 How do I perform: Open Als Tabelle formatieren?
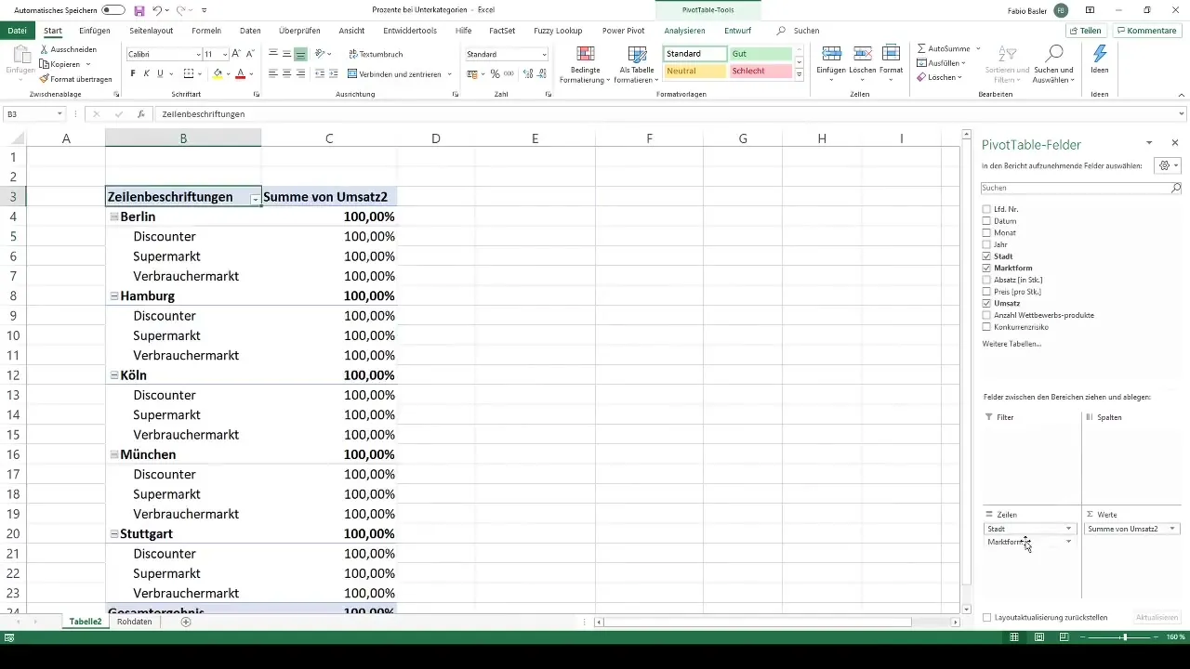tap(637, 64)
